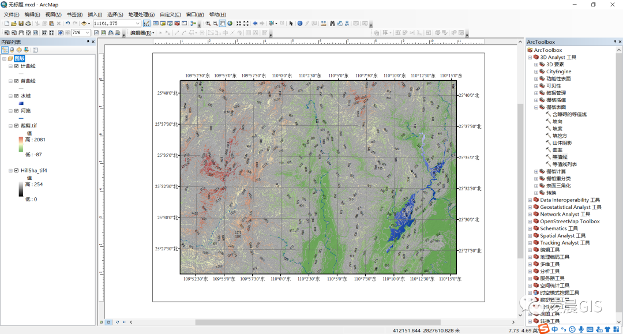Select List By Visibility view
The image size is (623, 334).
pyautogui.click(x=19, y=50)
